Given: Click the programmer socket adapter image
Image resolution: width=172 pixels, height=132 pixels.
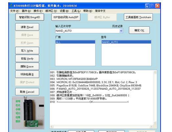Looking at the screenshot, I should pos(28,113).
